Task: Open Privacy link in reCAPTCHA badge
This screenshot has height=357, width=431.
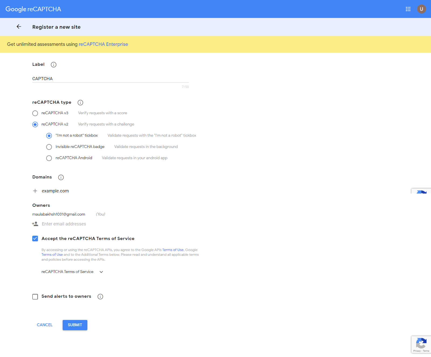Action: [x=417, y=351]
